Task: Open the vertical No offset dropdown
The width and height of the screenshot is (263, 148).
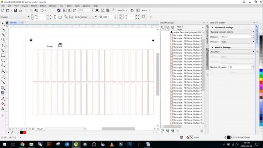Action: [232, 52]
